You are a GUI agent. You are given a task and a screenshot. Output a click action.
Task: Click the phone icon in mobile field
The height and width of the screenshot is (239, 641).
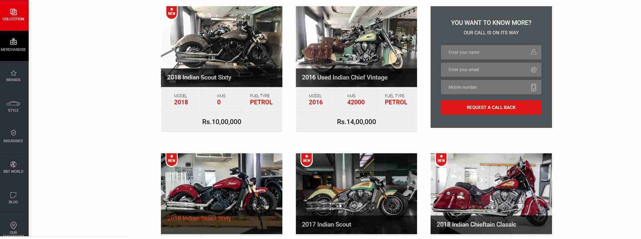point(533,87)
